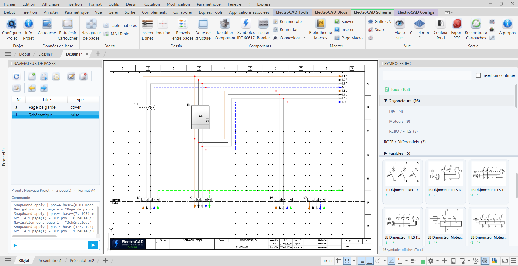Open Début drawing tab

25,54
